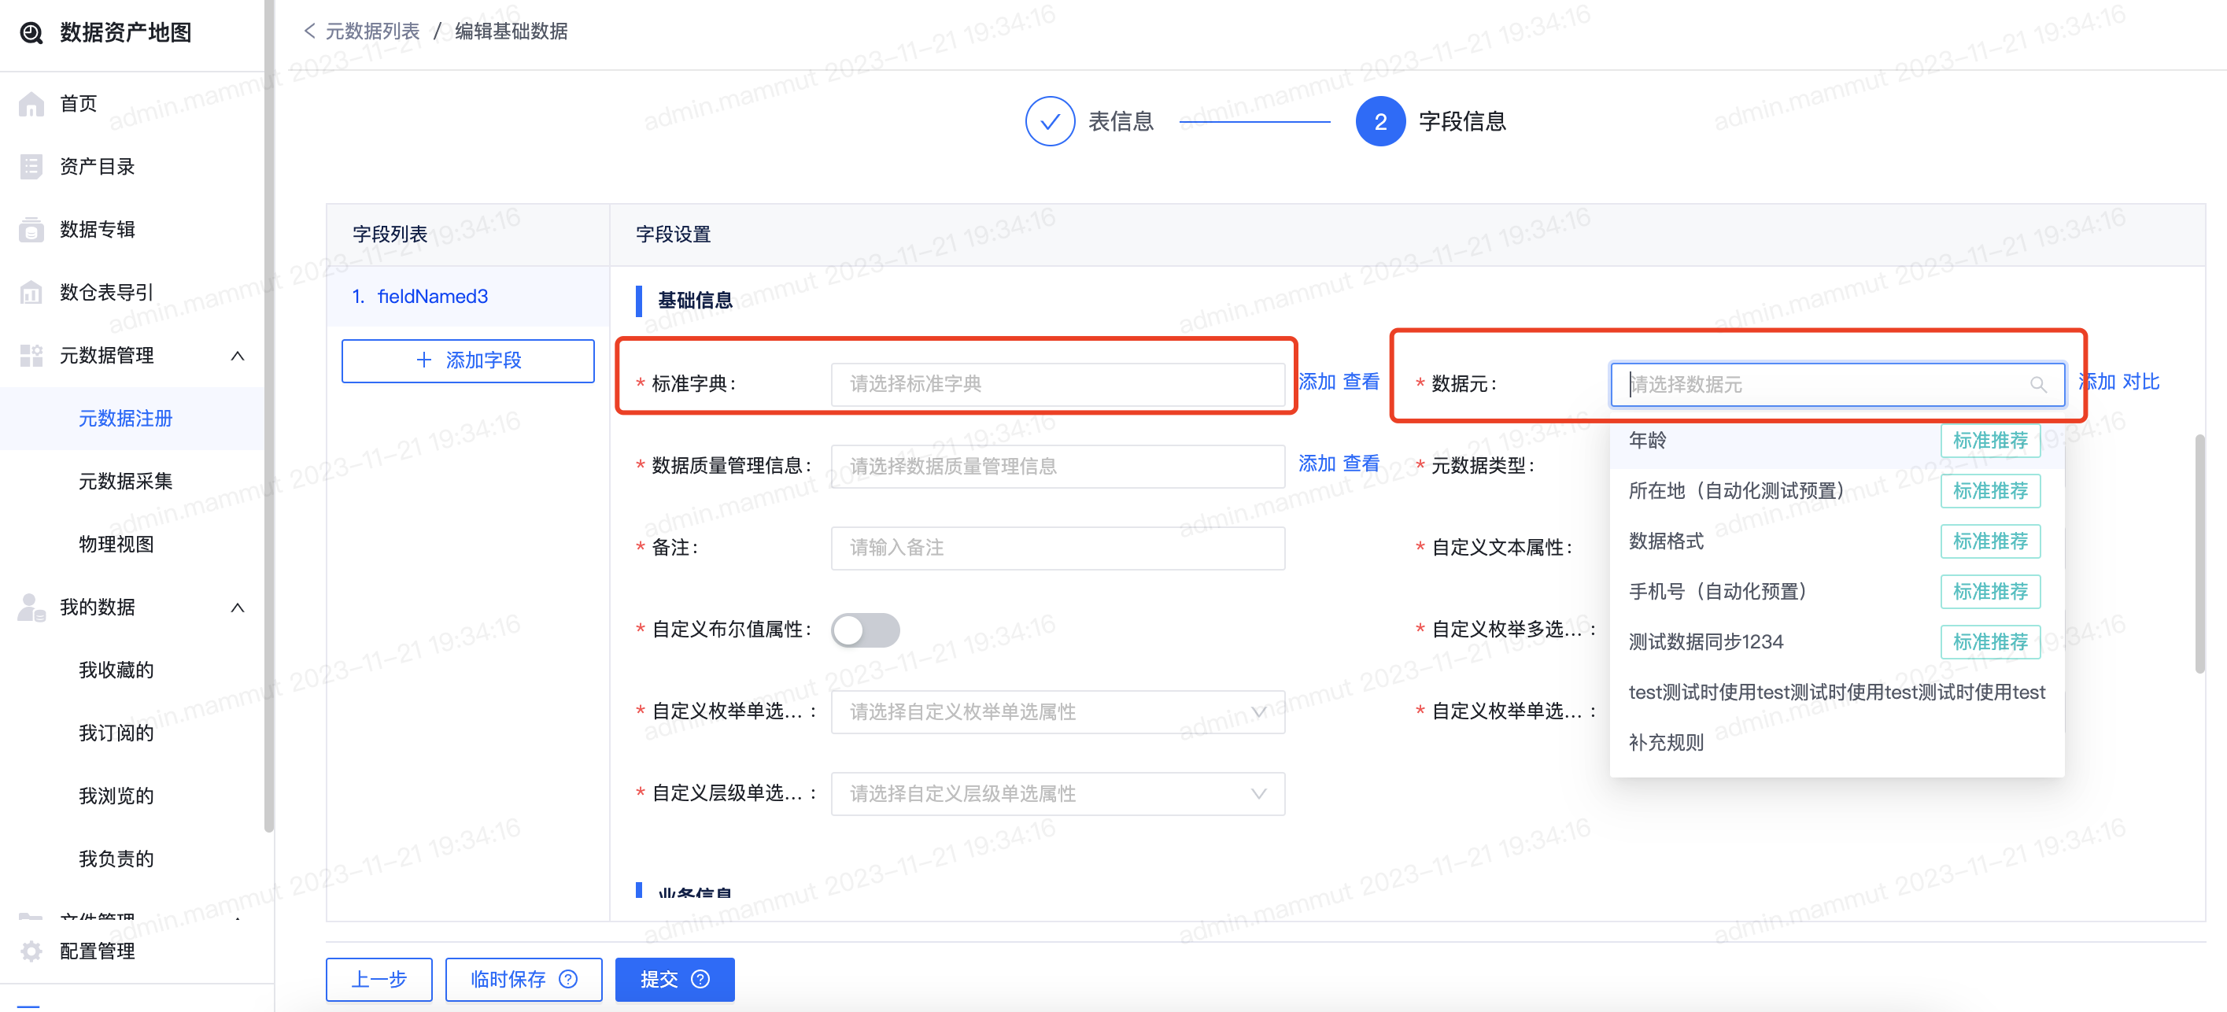This screenshot has width=2227, height=1012.
Task: Click 查看 link next to 数据质量管理信息
Action: tap(1361, 464)
